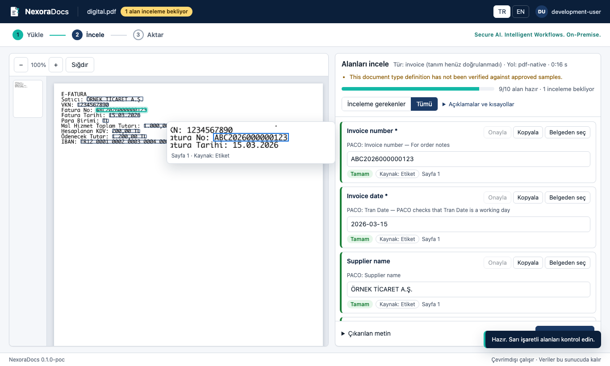Click the digital.pdf file name
610x366 pixels.
click(x=101, y=12)
